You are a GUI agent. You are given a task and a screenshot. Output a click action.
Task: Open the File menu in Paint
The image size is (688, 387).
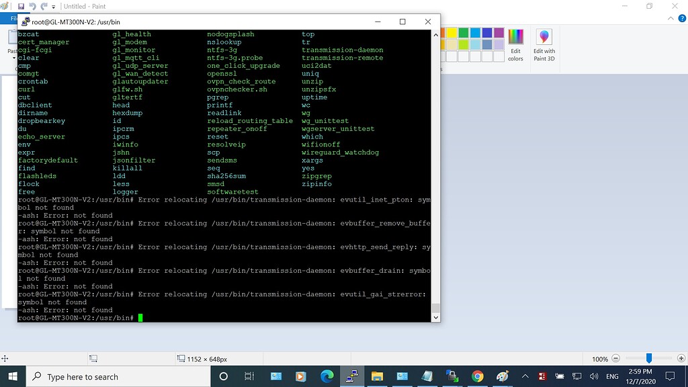click(13, 19)
